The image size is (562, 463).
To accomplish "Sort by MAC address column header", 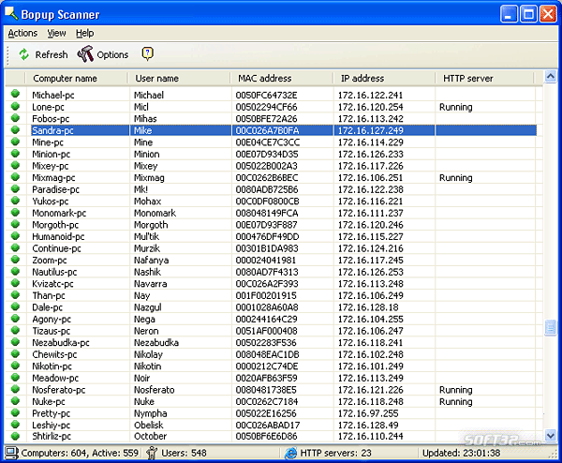I will click(x=282, y=78).
